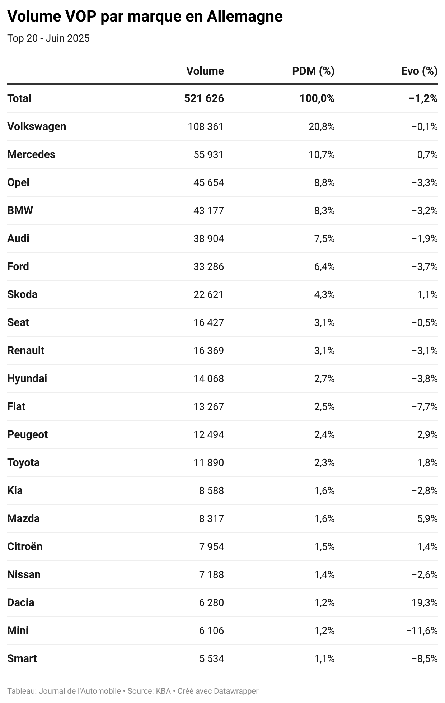This screenshot has width=445, height=703.
Task: Select the Citroën brand cell
Action: (25, 546)
